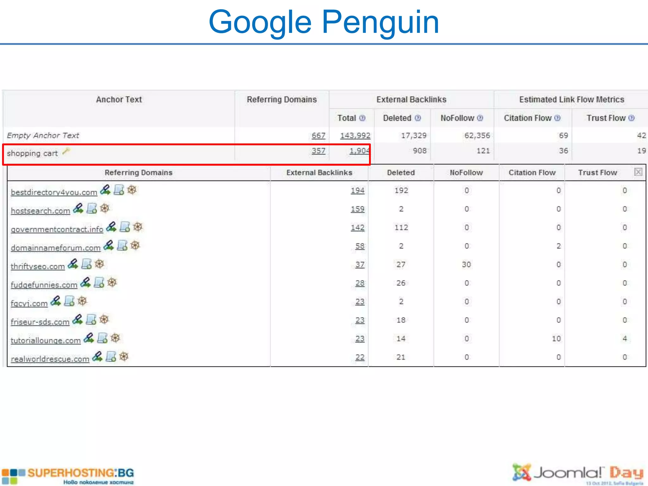Screen dimensions: 648x486
Task: Click the Empty Anchor Text row label
Action: [43, 135]
